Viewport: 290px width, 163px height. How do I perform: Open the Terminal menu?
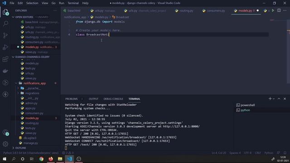coord(73,3)
